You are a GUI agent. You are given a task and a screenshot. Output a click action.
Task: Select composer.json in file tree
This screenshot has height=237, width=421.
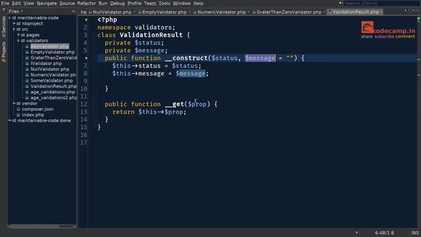point(37,109)
